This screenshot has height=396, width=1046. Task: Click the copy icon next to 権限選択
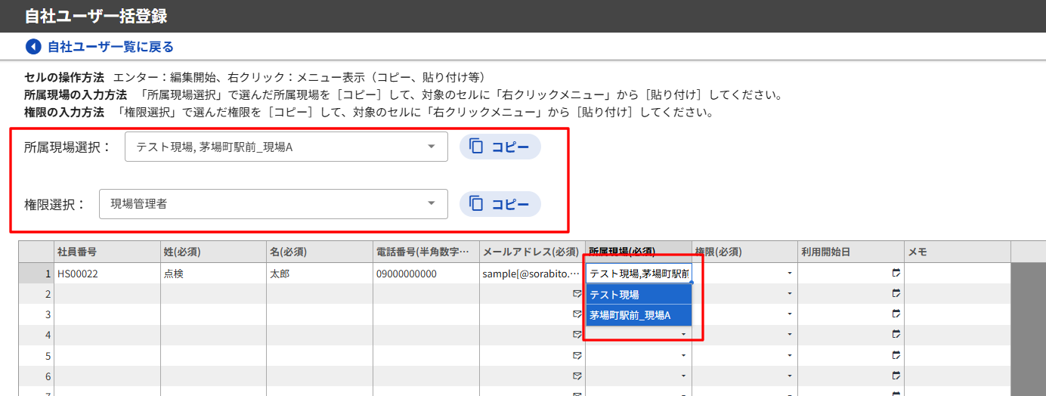pos(476,203)
